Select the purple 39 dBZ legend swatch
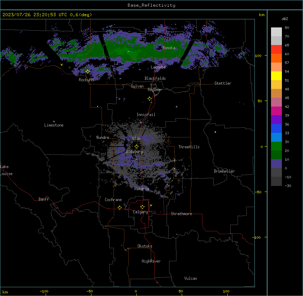The image size is (303, 296). coord(276,120)
